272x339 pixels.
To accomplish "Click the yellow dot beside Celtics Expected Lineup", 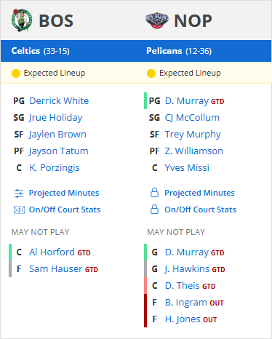I will (16, 73).
